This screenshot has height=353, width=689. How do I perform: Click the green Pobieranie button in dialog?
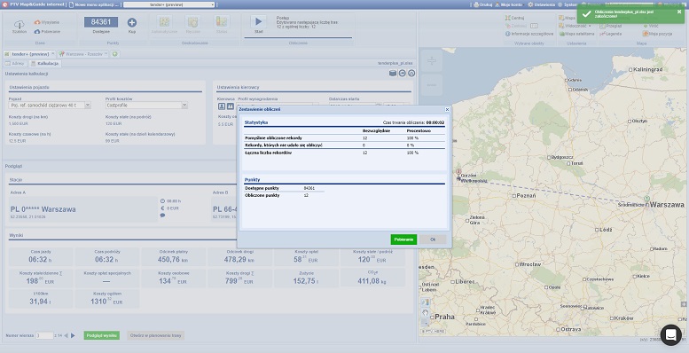pos(403,239)
